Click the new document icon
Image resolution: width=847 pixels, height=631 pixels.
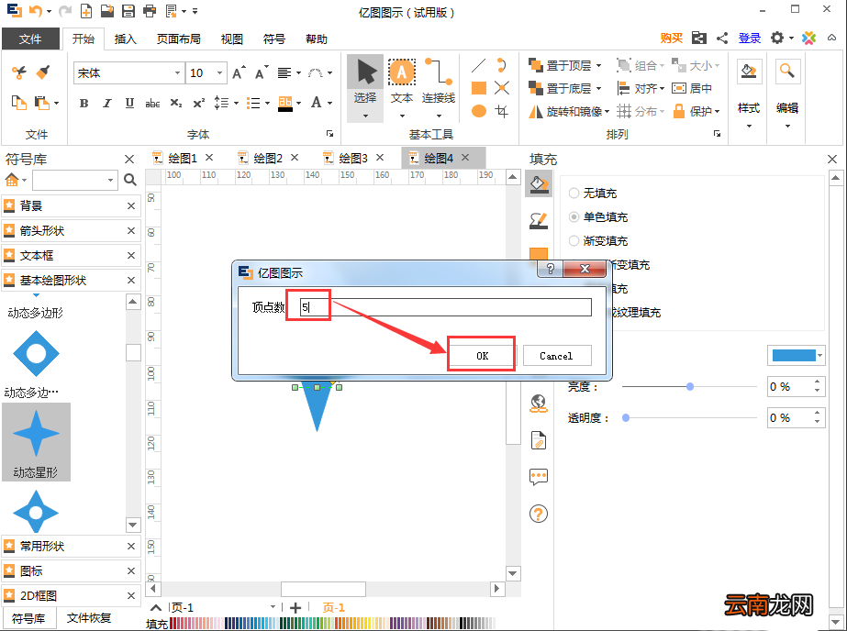pos(85,10)
